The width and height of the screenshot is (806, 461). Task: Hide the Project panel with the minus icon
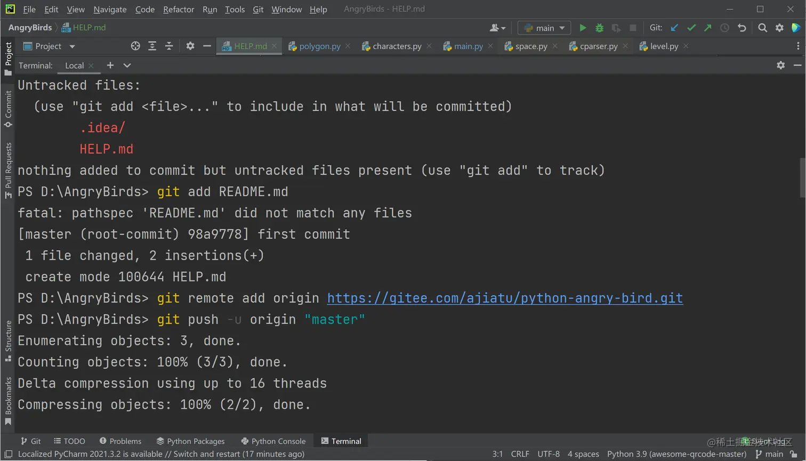207,46
